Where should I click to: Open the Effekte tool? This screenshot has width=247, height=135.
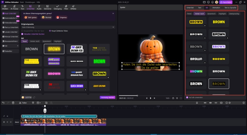pyautogui.click(x=73, y=7)
